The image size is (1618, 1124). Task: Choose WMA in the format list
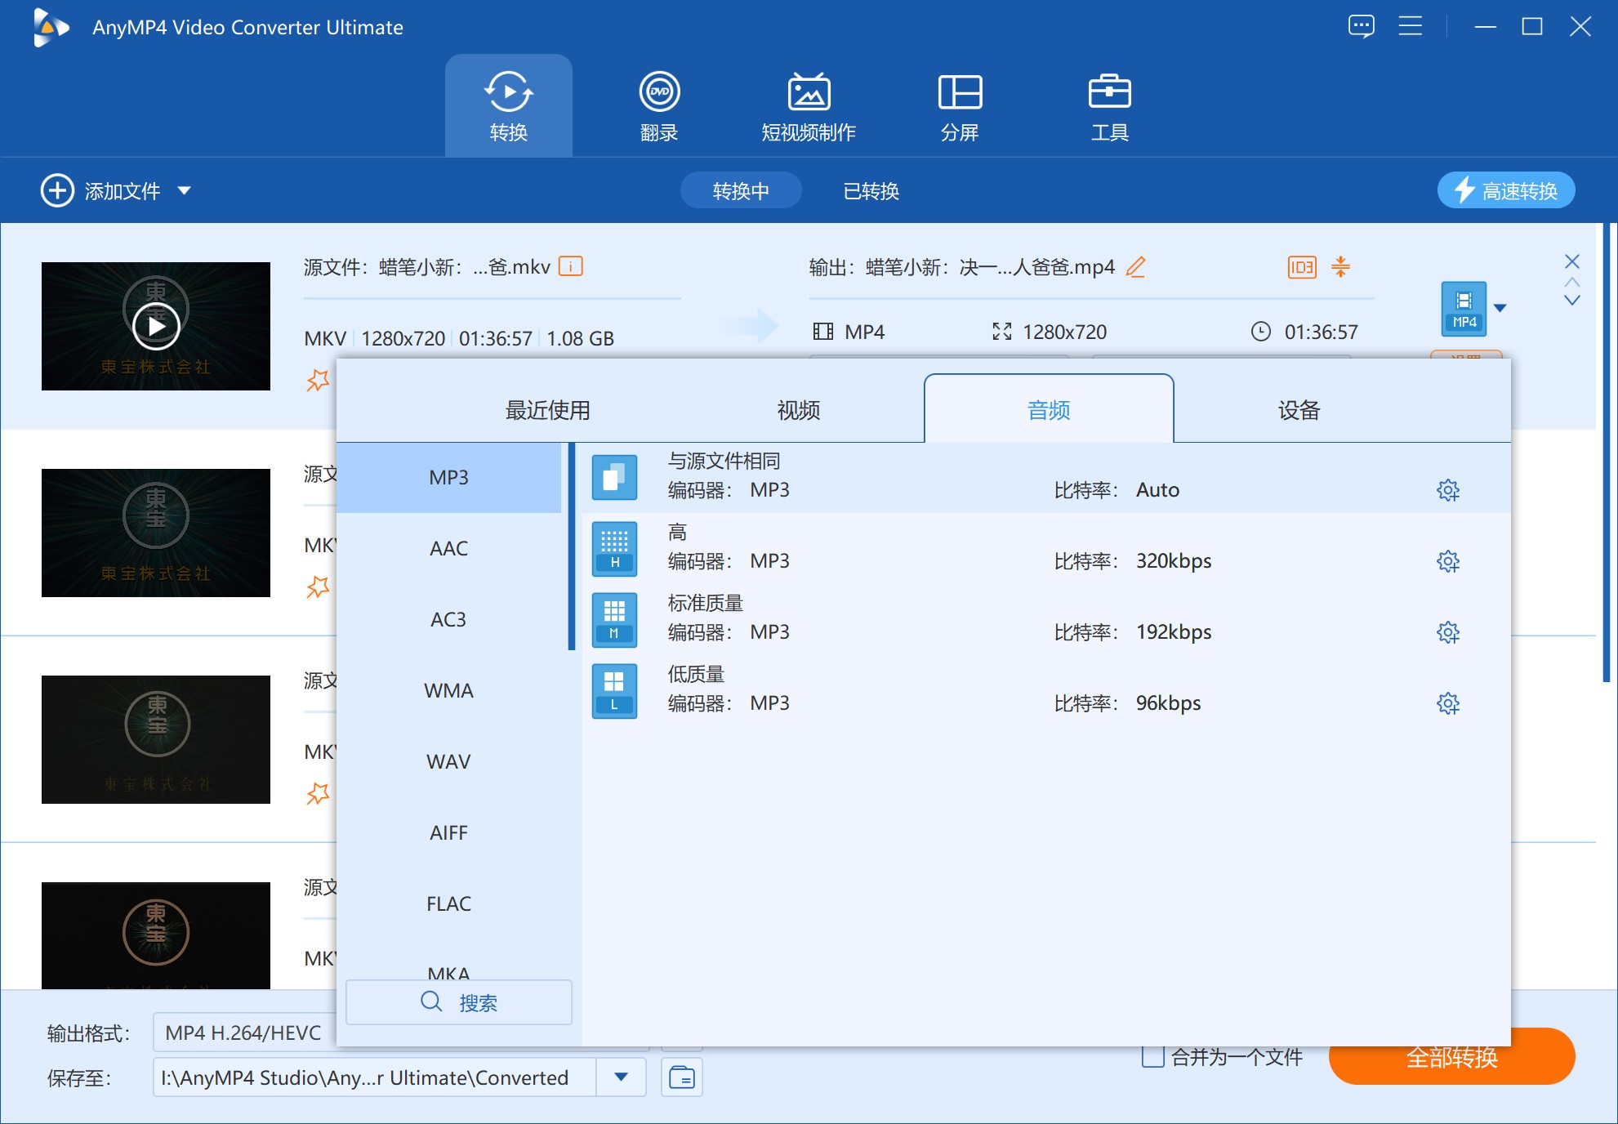point(448,690)
